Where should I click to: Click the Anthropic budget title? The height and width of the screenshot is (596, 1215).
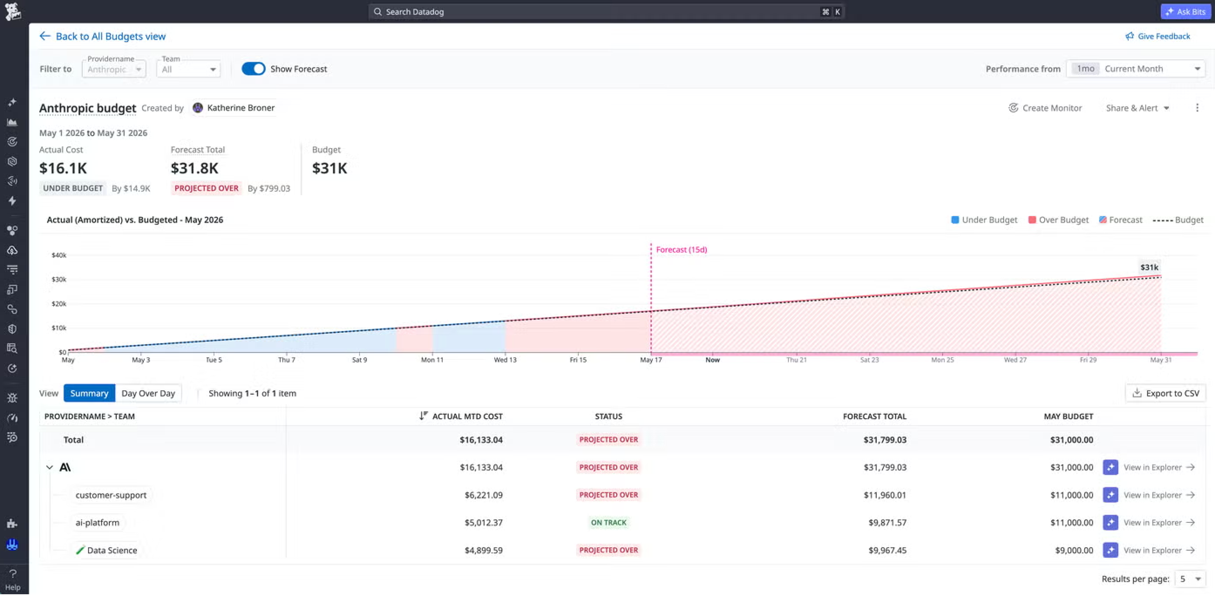pyautogui.click(x=88, y=108)
